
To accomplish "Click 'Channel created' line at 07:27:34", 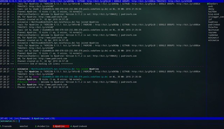I will [43, 61].
